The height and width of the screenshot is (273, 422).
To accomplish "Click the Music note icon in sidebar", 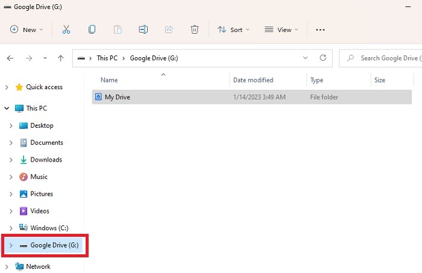I will pos(24,177).
